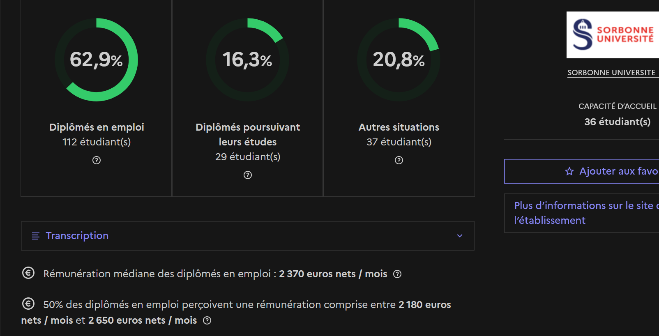
Task: Click the 16,3% donut chart
Action: coord(248,60)
